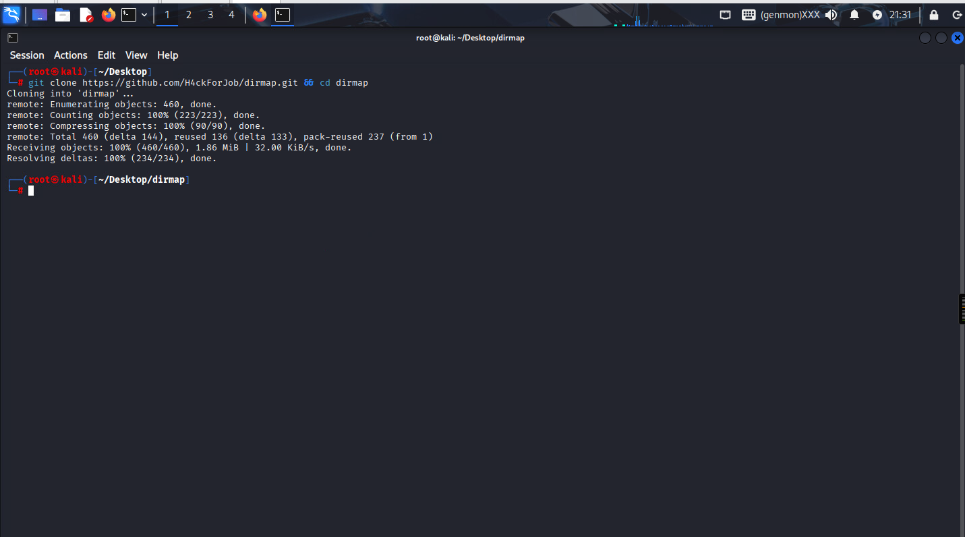The height and width of the screenshot is (537, 965).
Task: Open the file manager from the panel
Action: click(x=63, y=15)
